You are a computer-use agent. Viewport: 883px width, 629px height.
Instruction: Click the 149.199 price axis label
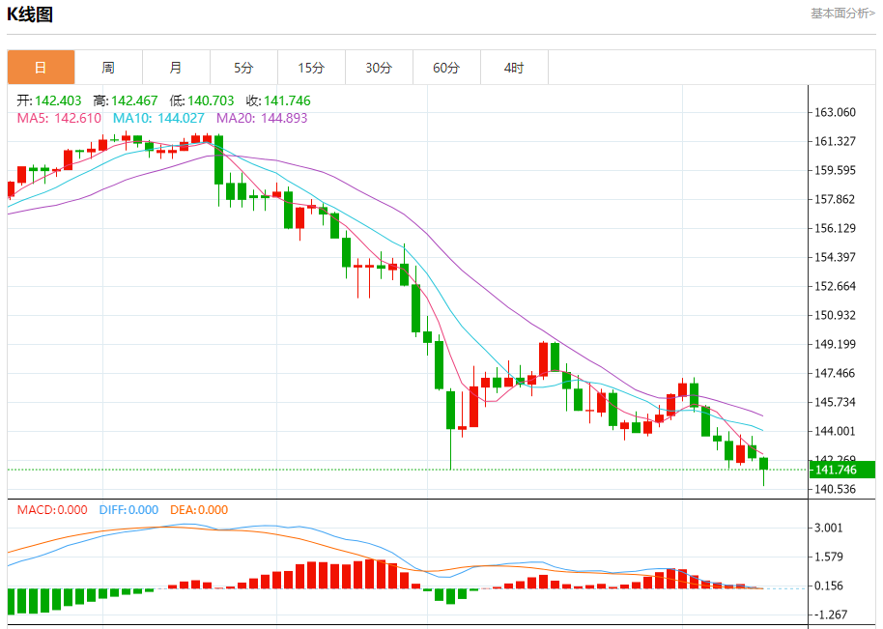[x=835, y=344]
